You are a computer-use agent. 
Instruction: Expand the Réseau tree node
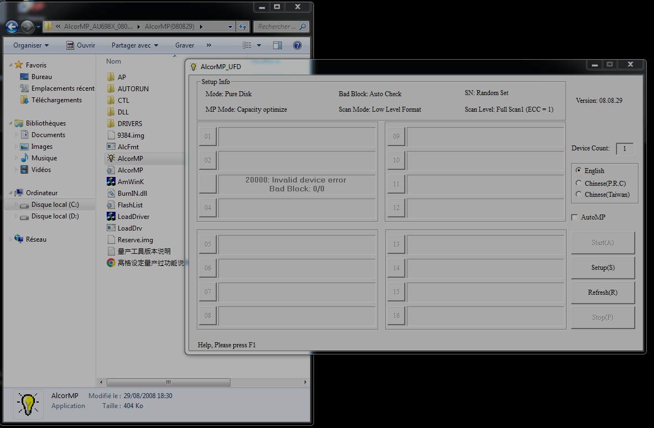11,239
